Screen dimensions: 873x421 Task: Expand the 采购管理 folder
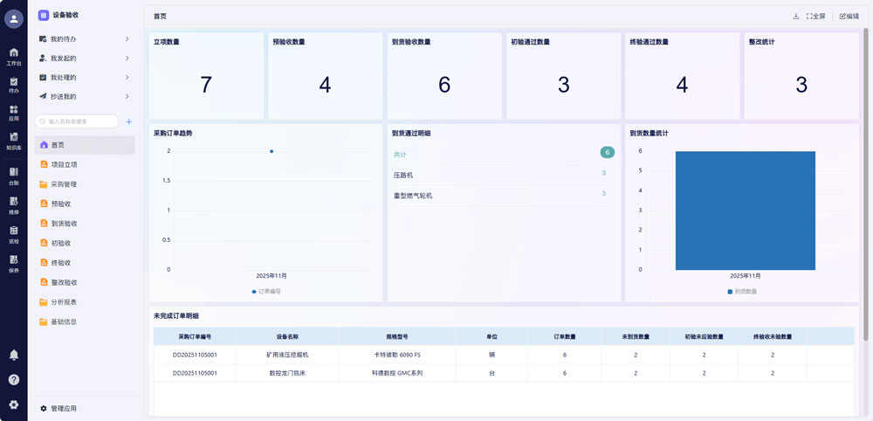[x=64, y=184]
